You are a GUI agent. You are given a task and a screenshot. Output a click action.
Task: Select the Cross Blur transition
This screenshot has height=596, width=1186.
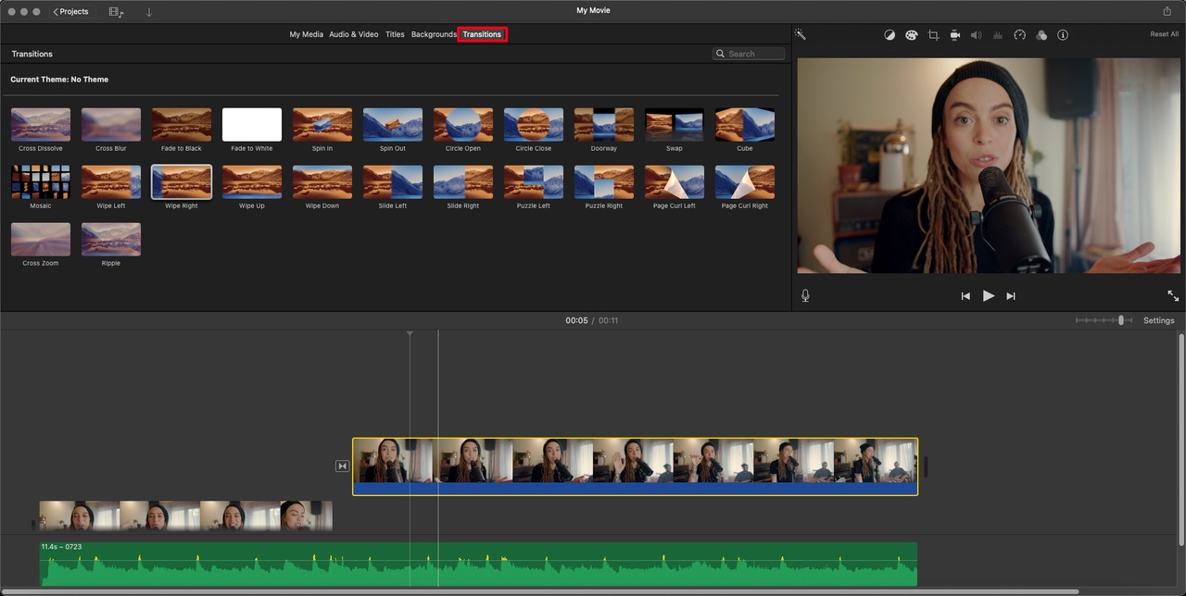pyautogui.click(x=111, y=124)
